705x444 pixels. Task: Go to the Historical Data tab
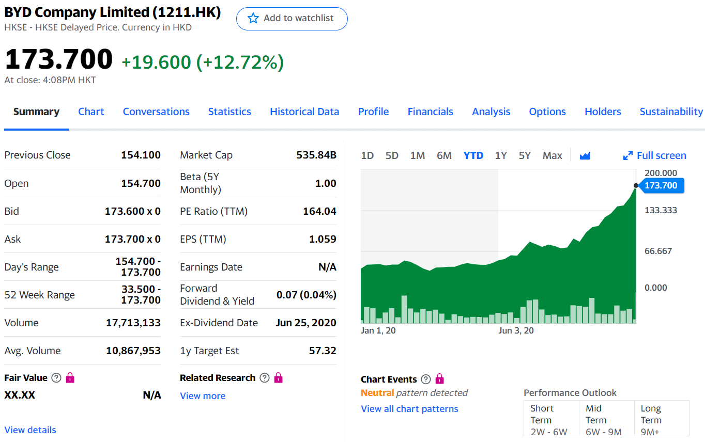[304, 112]
